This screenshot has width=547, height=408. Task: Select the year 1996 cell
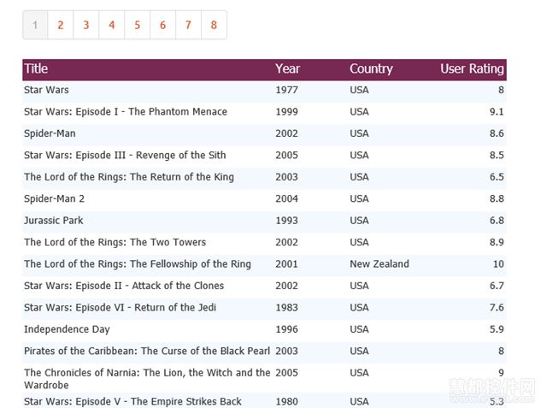click(x=287, y=329)
